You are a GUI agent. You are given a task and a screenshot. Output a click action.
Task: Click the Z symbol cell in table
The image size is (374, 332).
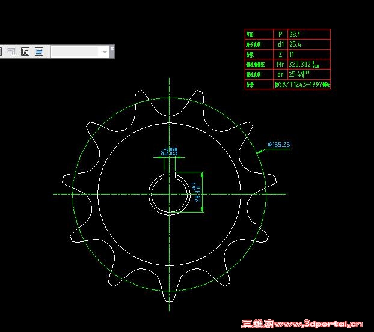coord(280,55)
